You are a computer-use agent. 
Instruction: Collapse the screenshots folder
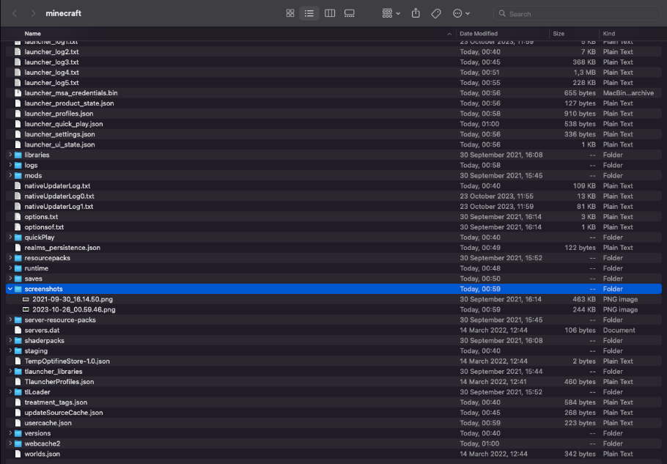point(10,289)
